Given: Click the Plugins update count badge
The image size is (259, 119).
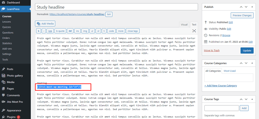Looking at the screenshot, I should tap(18, 117).
